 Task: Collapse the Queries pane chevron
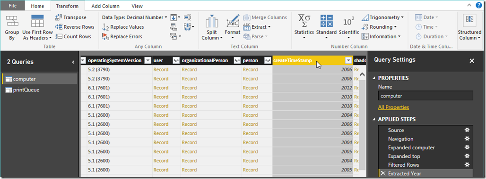click(x=73, y=62)
